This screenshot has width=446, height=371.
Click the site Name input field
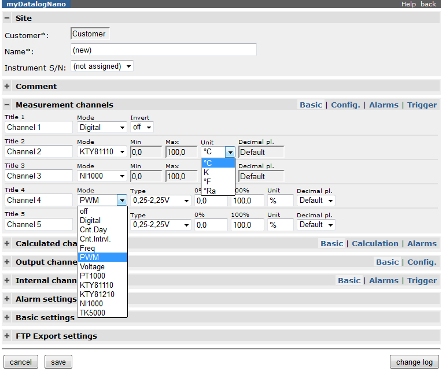(x=164, y=50)
